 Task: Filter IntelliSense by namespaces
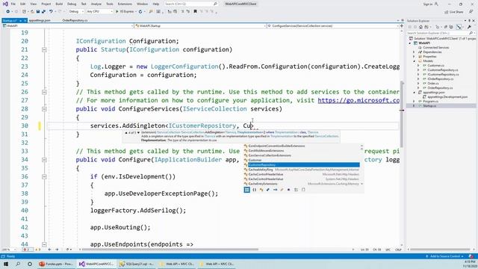pos(254,190)
